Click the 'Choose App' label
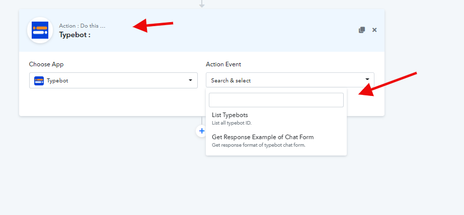Viewport: 464px width, 215px height. 46,64
